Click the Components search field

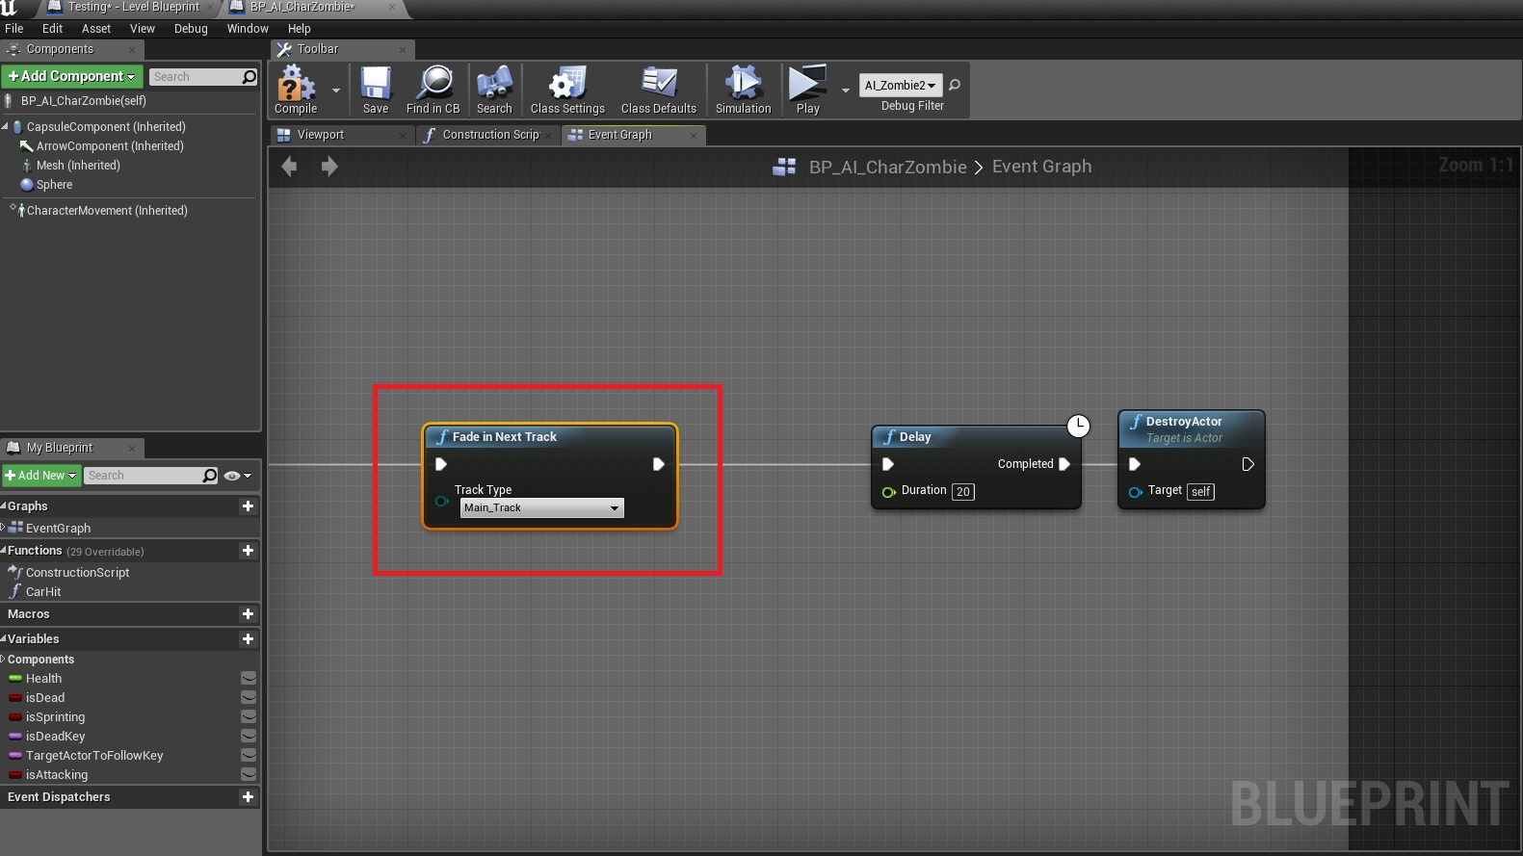[196, 77]
